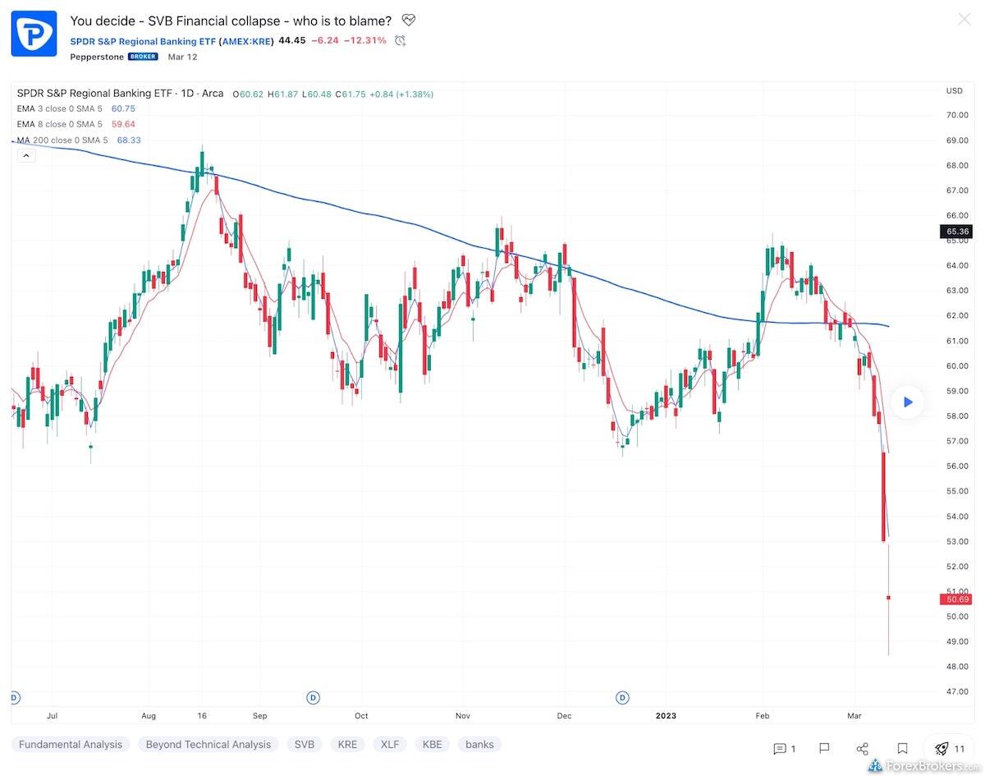Select the SVB tag
Viewport: 985px width, 776px height.
tap(305, 745)
